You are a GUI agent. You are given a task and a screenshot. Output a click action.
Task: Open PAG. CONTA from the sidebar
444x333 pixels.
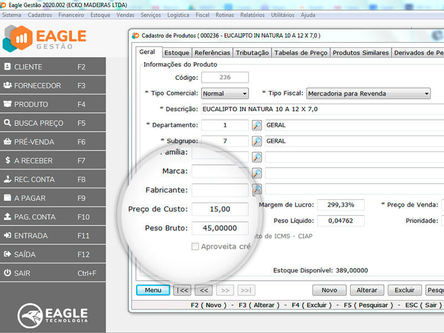pos(53,216)
